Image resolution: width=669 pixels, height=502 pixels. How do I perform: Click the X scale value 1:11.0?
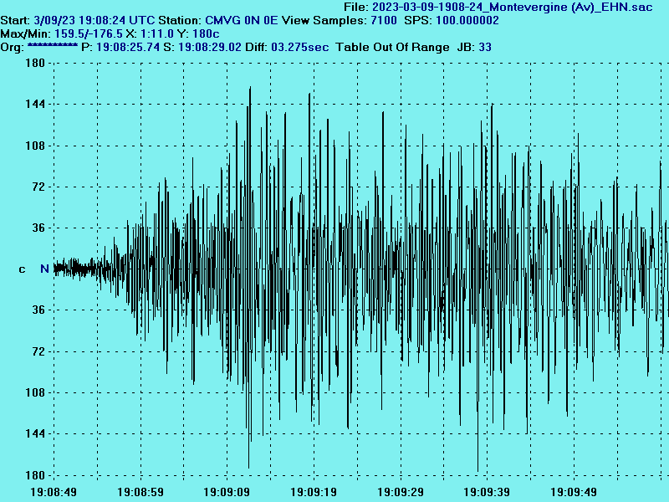(157, 33)
